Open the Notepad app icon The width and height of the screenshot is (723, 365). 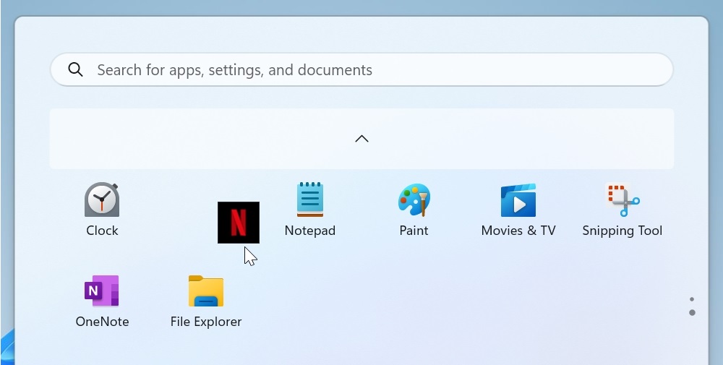(310, 200)
